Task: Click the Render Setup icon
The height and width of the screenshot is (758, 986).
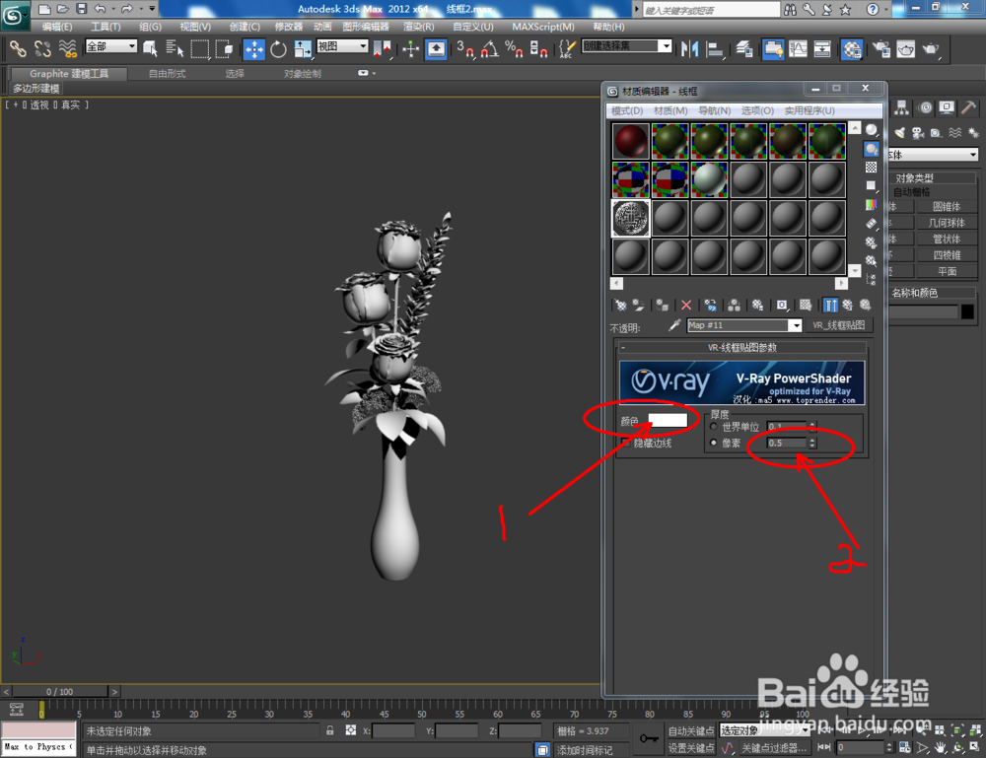Action: point(880,49)
